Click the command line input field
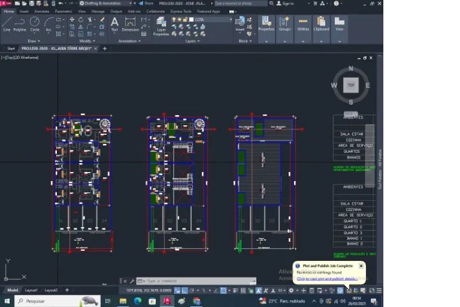This screenshot has height=307, width=460. coord(198,281)
